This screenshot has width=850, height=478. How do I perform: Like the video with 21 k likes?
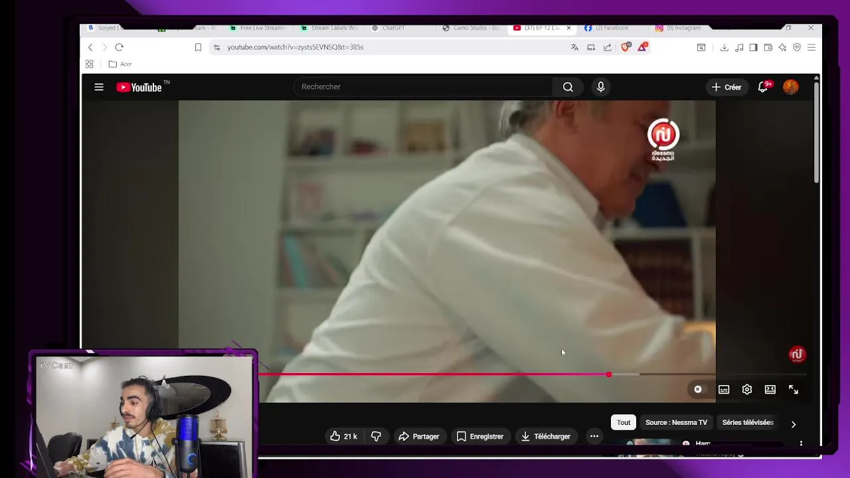(343, 436)
